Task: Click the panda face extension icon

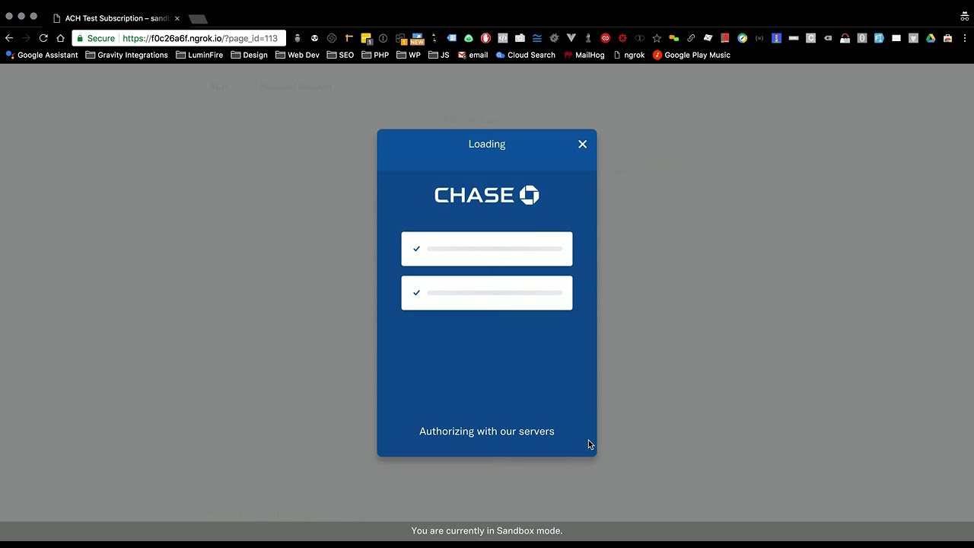Action: pos(314,38)
